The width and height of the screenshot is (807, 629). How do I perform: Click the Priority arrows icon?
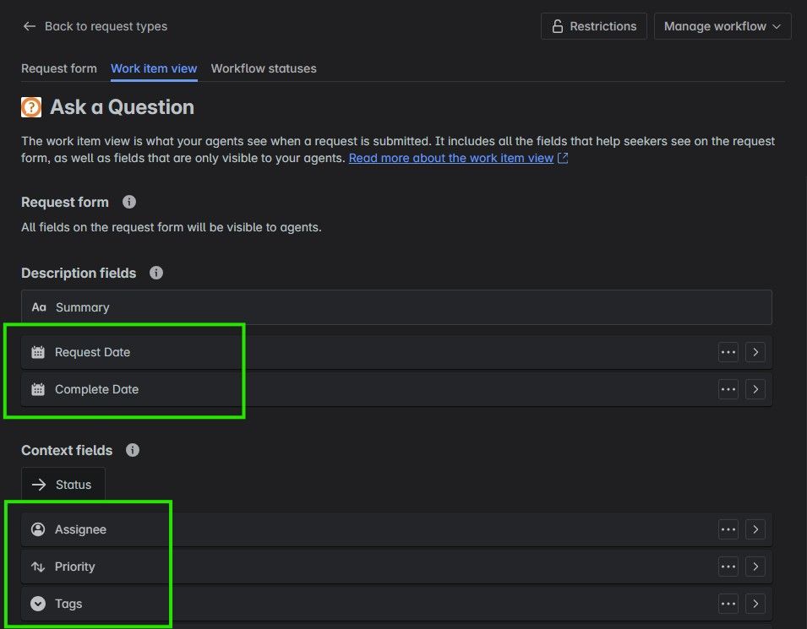coord(38,567)
